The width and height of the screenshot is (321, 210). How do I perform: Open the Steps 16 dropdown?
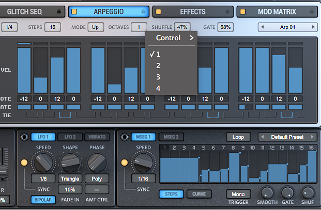(x=53, y=27)
